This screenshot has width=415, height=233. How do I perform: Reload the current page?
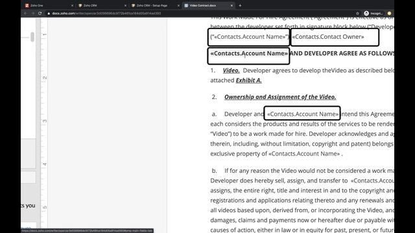[40, 13]
